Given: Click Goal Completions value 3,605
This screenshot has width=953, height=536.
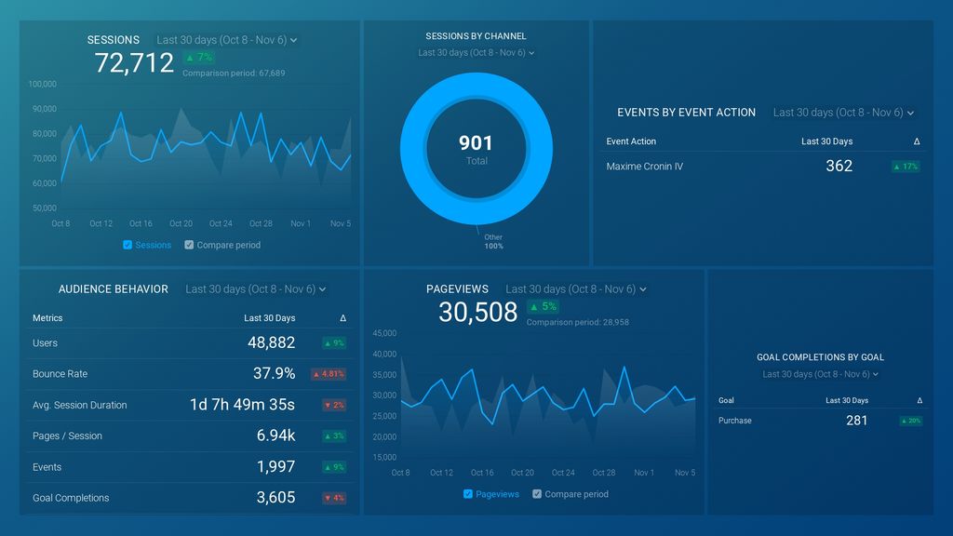Looking at the screenshot, I should tap(275, 498).
